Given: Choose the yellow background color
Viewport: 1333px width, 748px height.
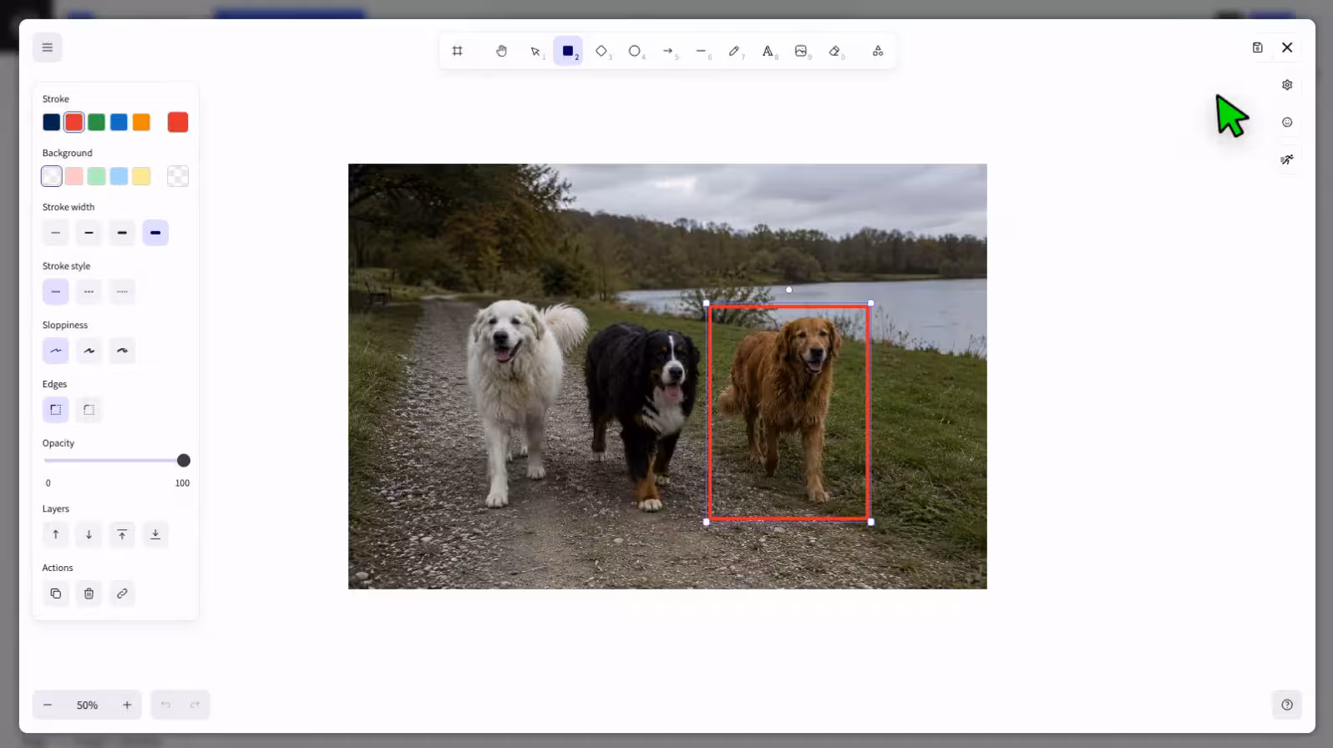Looking at the screenshot, I should (142, 176).
